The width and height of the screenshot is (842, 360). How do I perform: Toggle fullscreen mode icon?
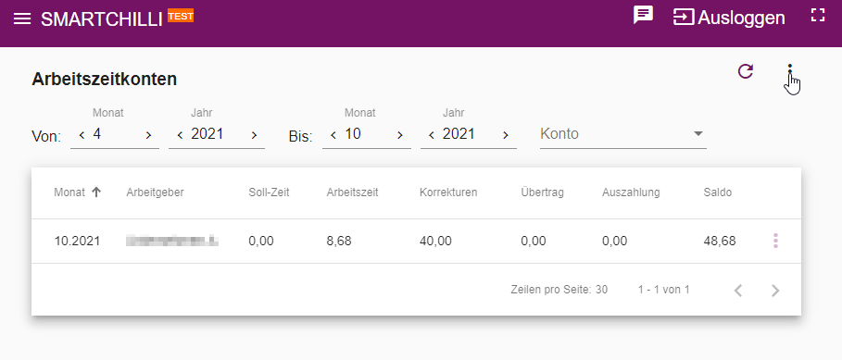pyautogui.click(x=817, y=15)
